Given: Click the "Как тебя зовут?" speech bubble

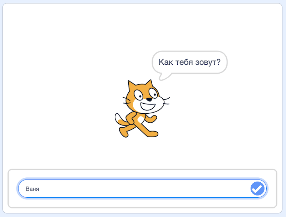Looking at the screenshot, I should coord(189,63).
